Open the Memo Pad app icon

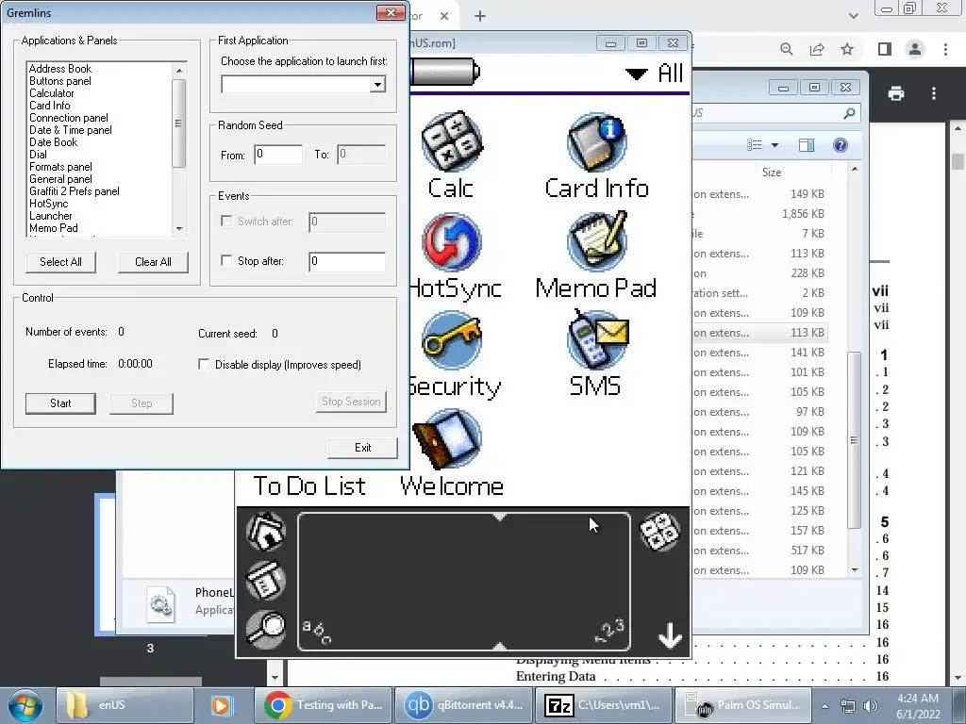(x=596, y=240)
